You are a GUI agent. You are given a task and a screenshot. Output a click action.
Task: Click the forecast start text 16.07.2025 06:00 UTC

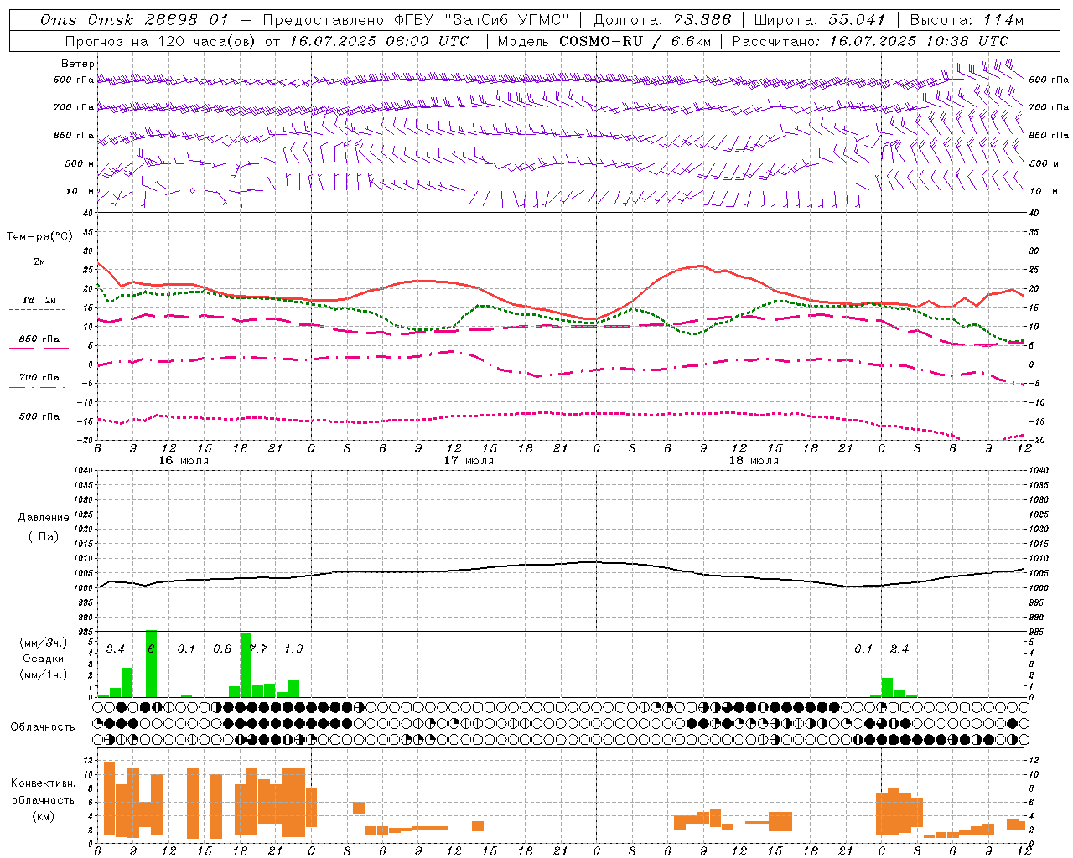point(379,41)
